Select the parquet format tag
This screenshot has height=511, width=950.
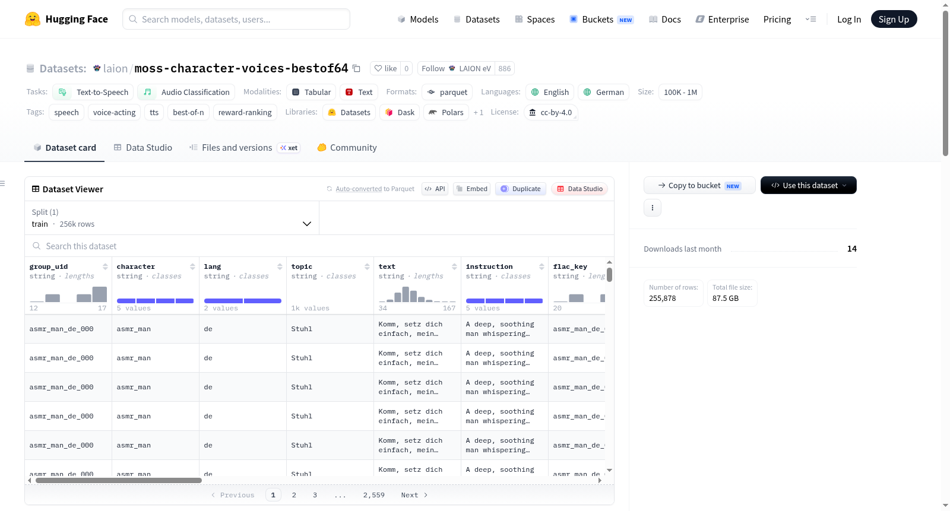click(x=447, y=92)
